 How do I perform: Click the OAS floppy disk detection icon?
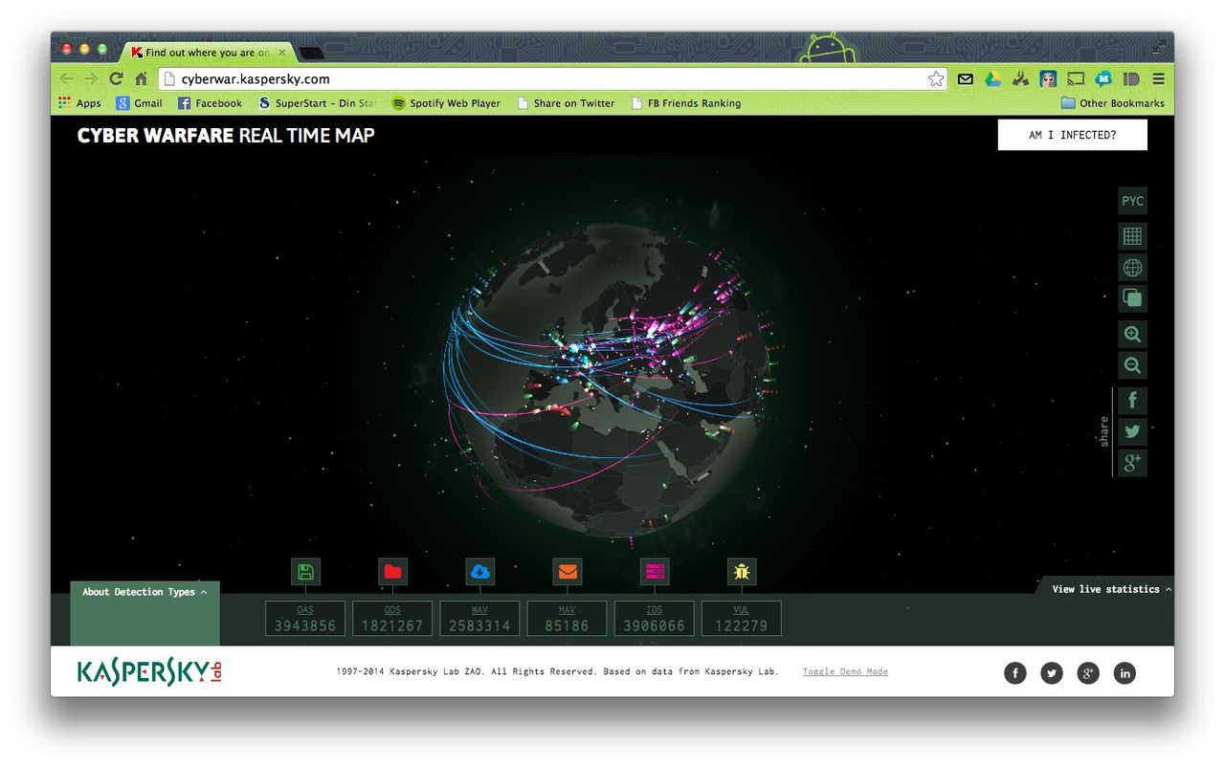(x=305, y=572)
